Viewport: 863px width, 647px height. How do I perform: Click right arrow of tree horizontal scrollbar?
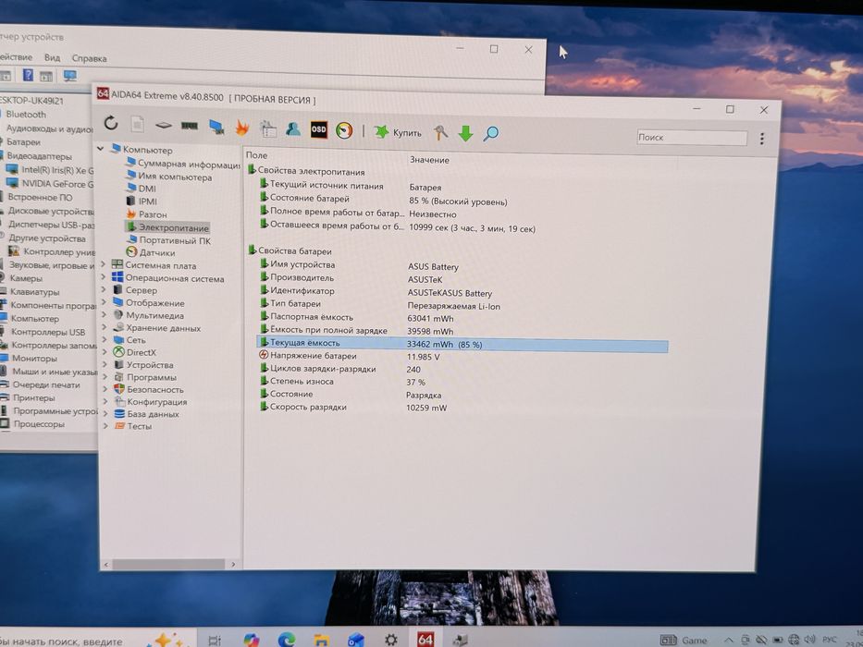pyautogui.click(x=233, y=564)
